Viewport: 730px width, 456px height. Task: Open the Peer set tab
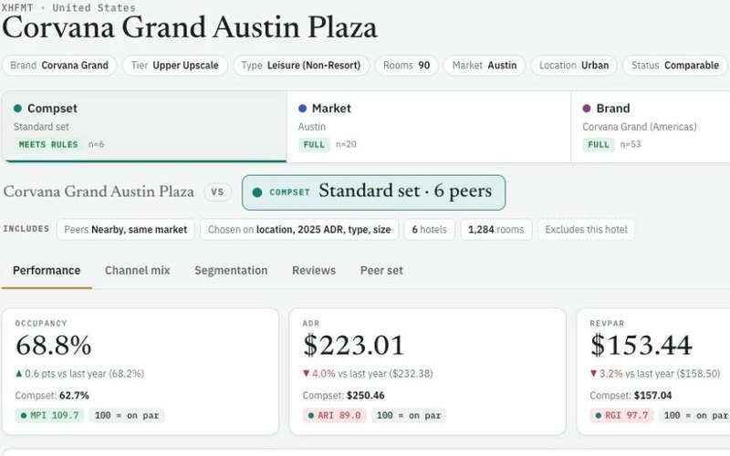(x=381, y=270)
